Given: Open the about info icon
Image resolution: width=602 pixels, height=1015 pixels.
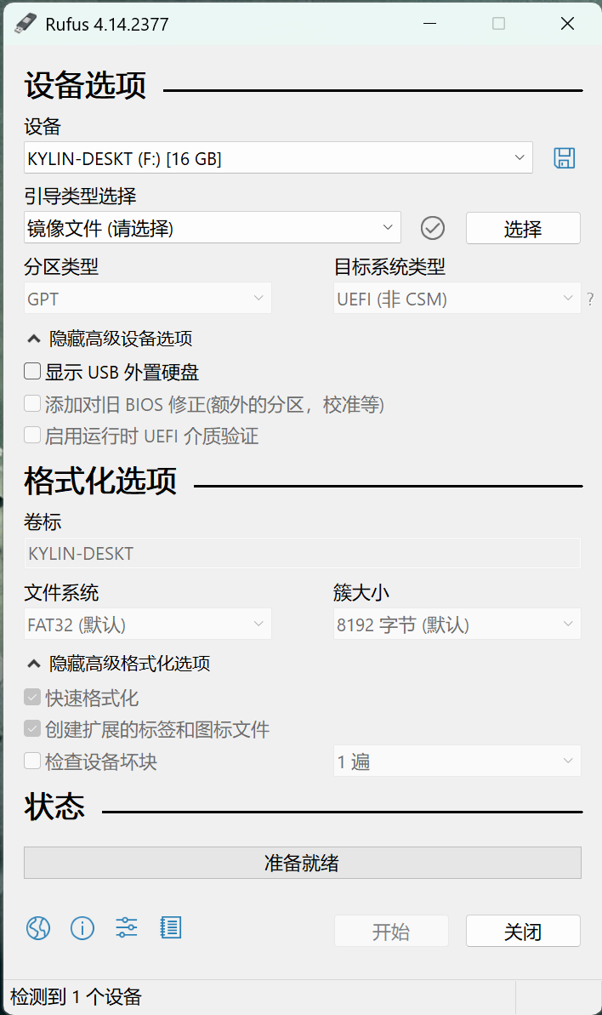Looking at the screenshot, I should 82,928.
